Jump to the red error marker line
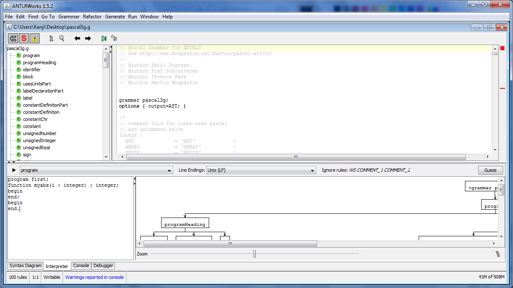 tap(502, 88)
